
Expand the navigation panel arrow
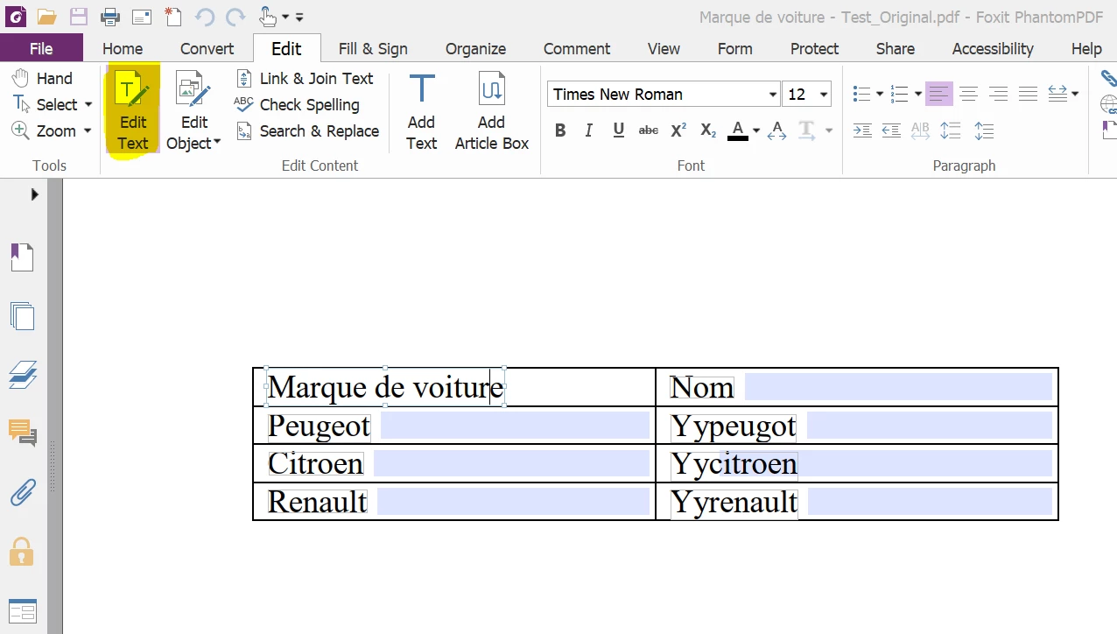34,194
